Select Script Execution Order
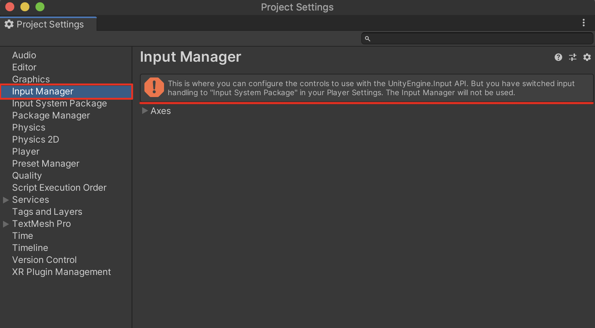595x328 pixels. (59, 188)
